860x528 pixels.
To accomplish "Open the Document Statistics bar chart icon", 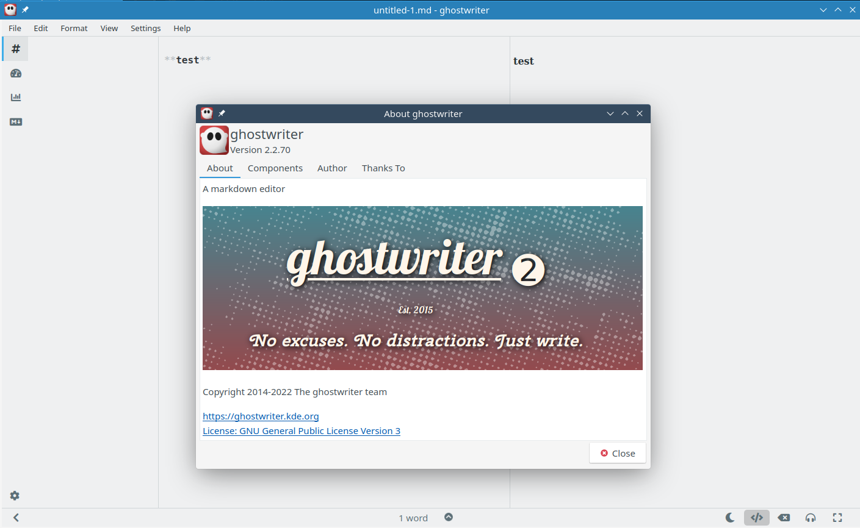I will click(16, 98).
